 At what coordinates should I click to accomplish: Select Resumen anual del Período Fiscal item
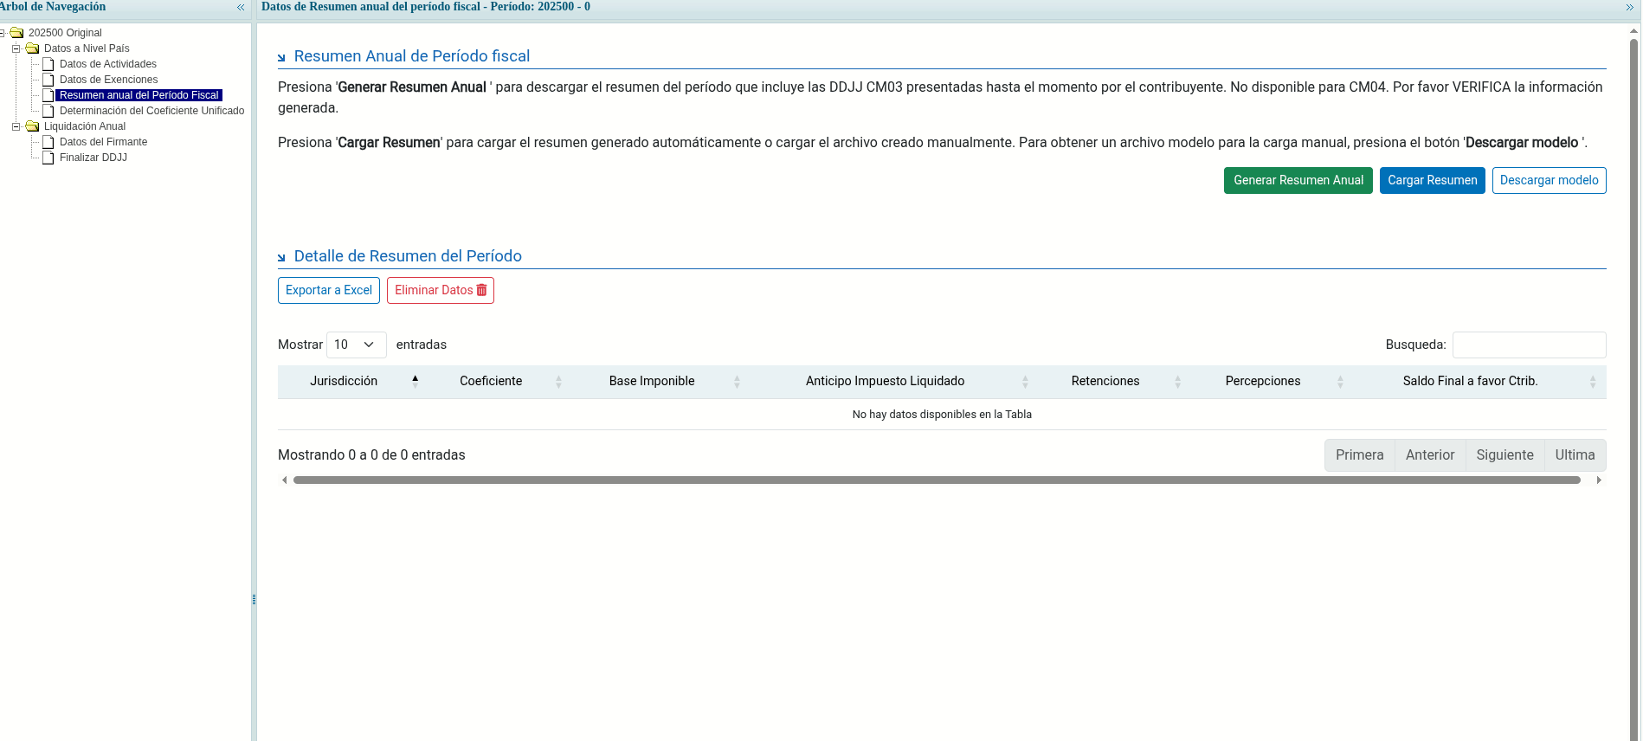(x=139, y=95)
